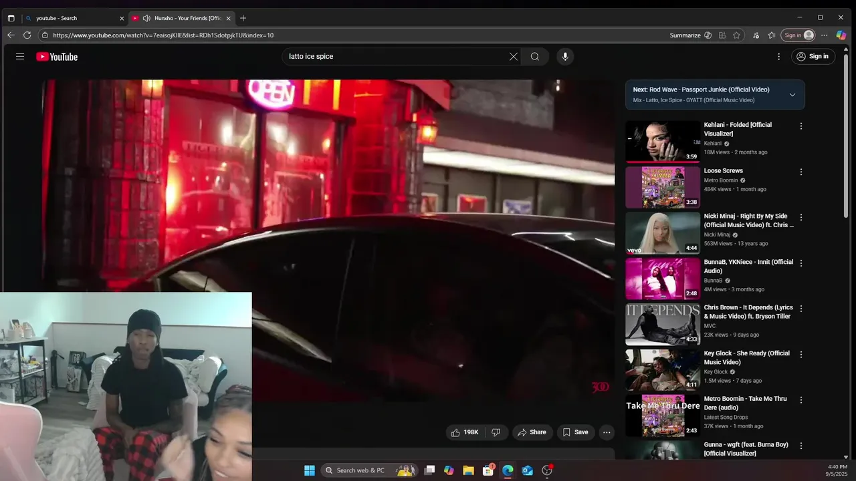Open the Edge split screen icon
This screenshot has height=481, width=856.
(722, 35)
